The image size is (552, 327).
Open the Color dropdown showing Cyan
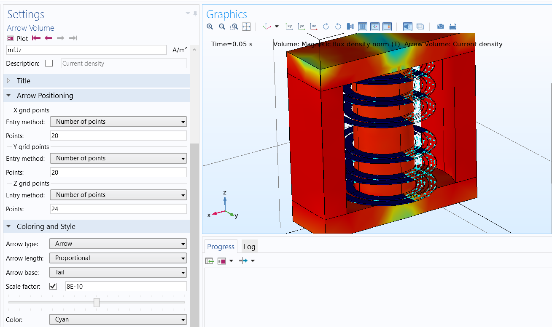pos(118,320)
